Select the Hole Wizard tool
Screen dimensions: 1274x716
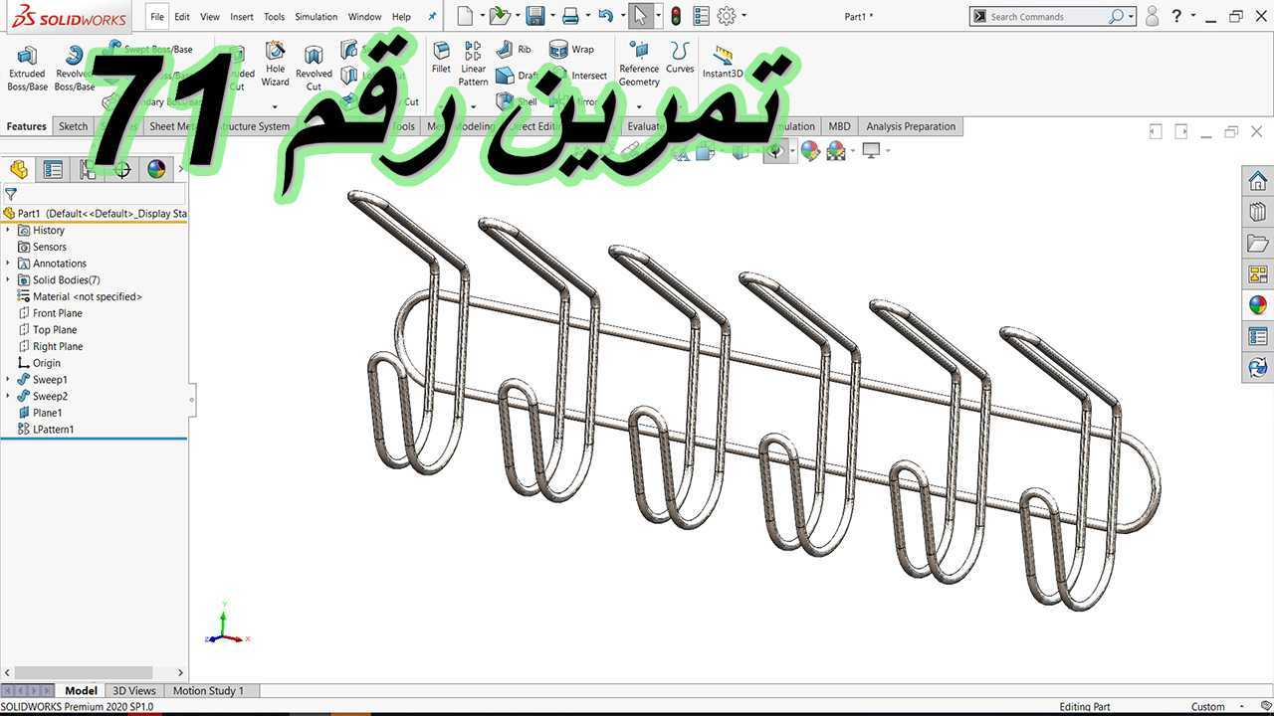click(x=275, y=65)
